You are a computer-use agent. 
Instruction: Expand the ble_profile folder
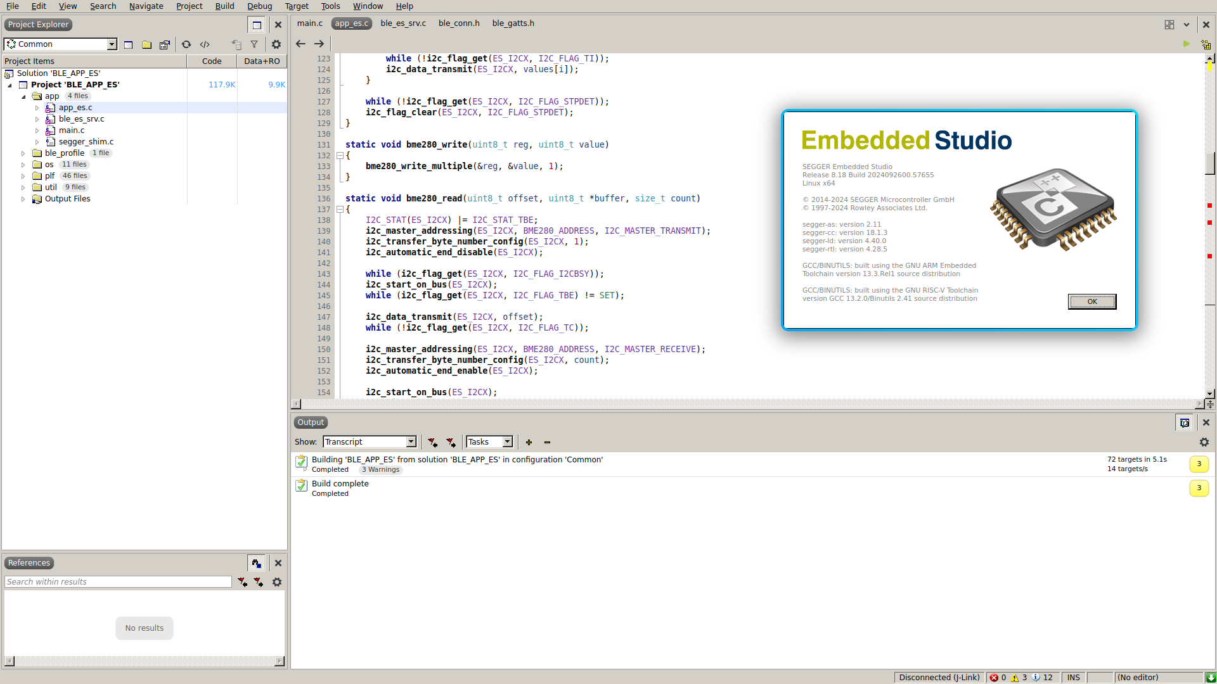pyautogui.click(x=23, y=153)
